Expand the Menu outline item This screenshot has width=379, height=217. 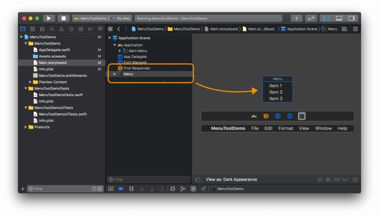click(x=115, y=74)
